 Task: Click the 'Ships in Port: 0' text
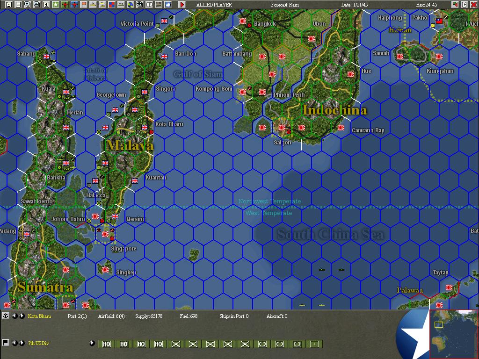234,316
